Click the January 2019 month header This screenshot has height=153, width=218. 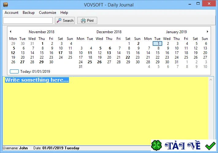[x=176, y=32]
